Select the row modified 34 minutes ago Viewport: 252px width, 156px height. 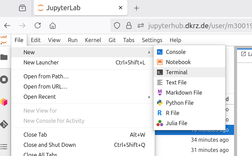194,140
